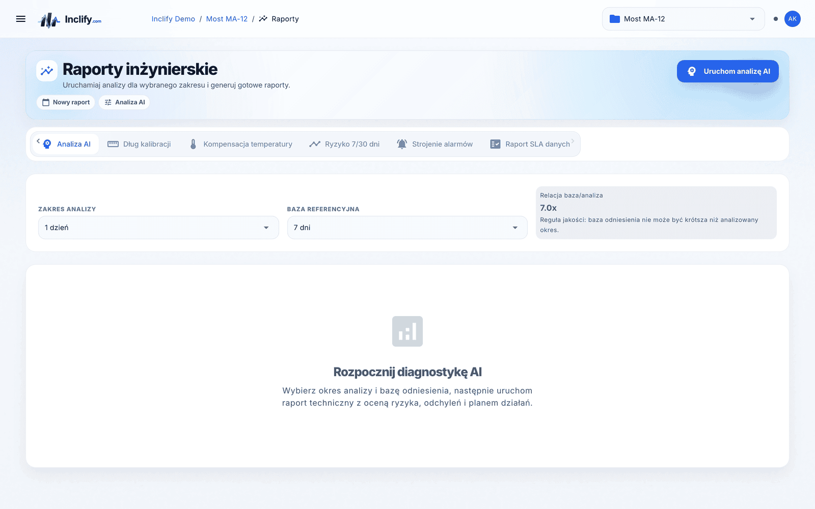The image size is (815, 509).
Task: Click the Relacja baza/analiza label
Action: pos(572,195)
